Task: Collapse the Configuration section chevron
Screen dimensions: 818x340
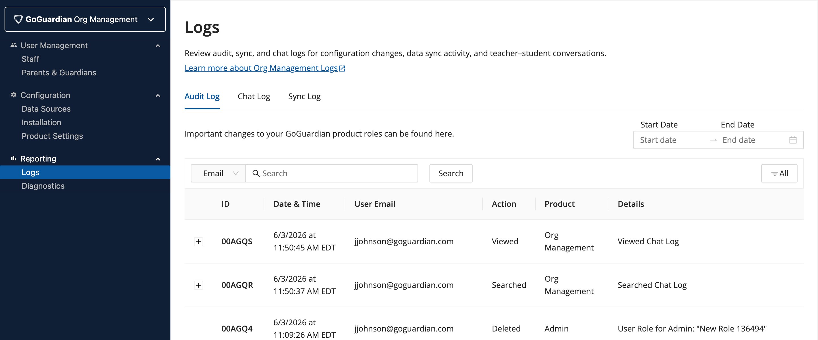Action: click(x=158, y=95)
